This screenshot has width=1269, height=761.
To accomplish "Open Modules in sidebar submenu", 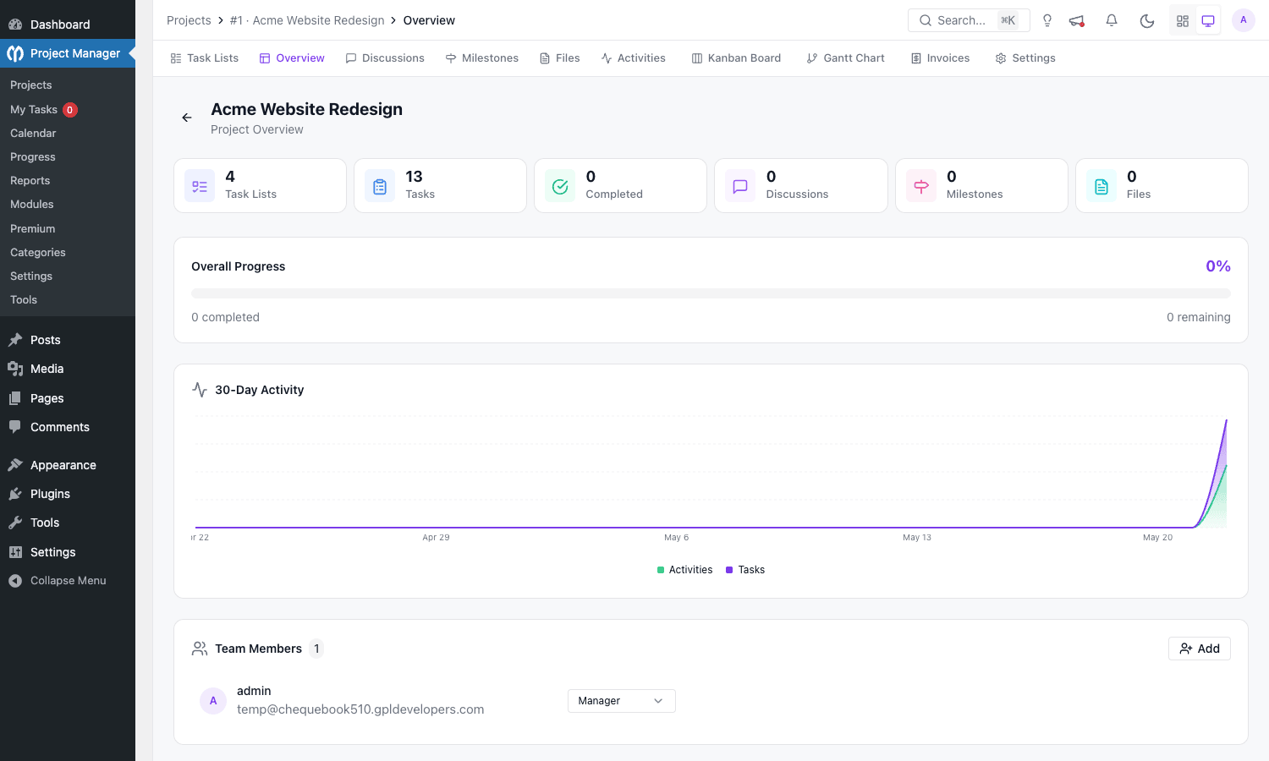I will [68, 205].
